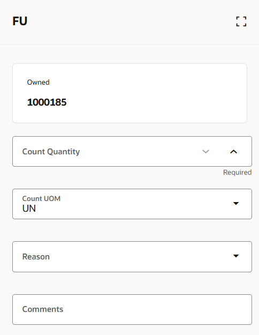Decrease Count Quantity with down chevron
The height and width of the screenshot is (335, 259).
point(205,152)
